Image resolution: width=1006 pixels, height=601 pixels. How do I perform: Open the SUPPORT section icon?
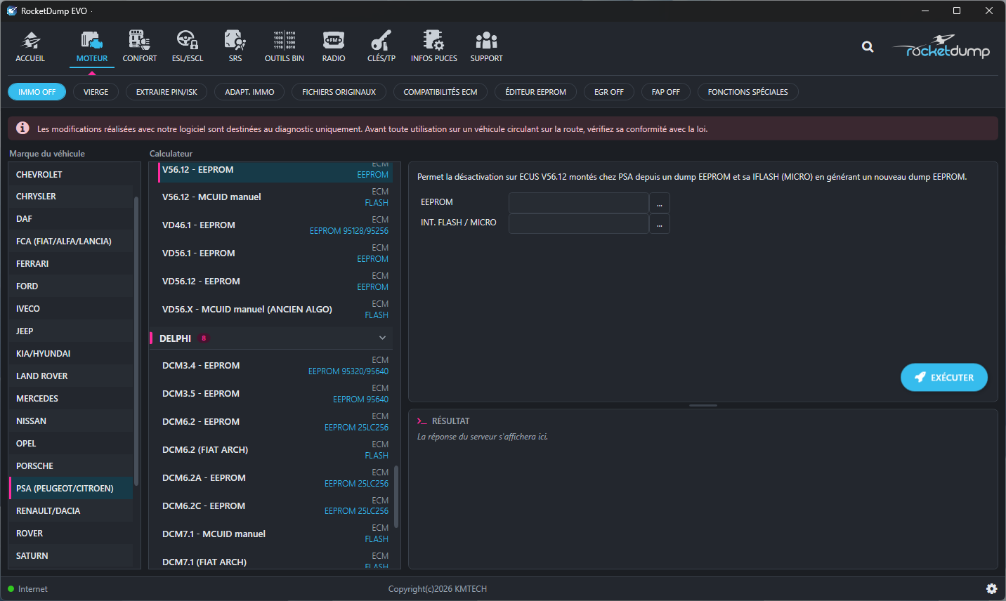[487, 46]
